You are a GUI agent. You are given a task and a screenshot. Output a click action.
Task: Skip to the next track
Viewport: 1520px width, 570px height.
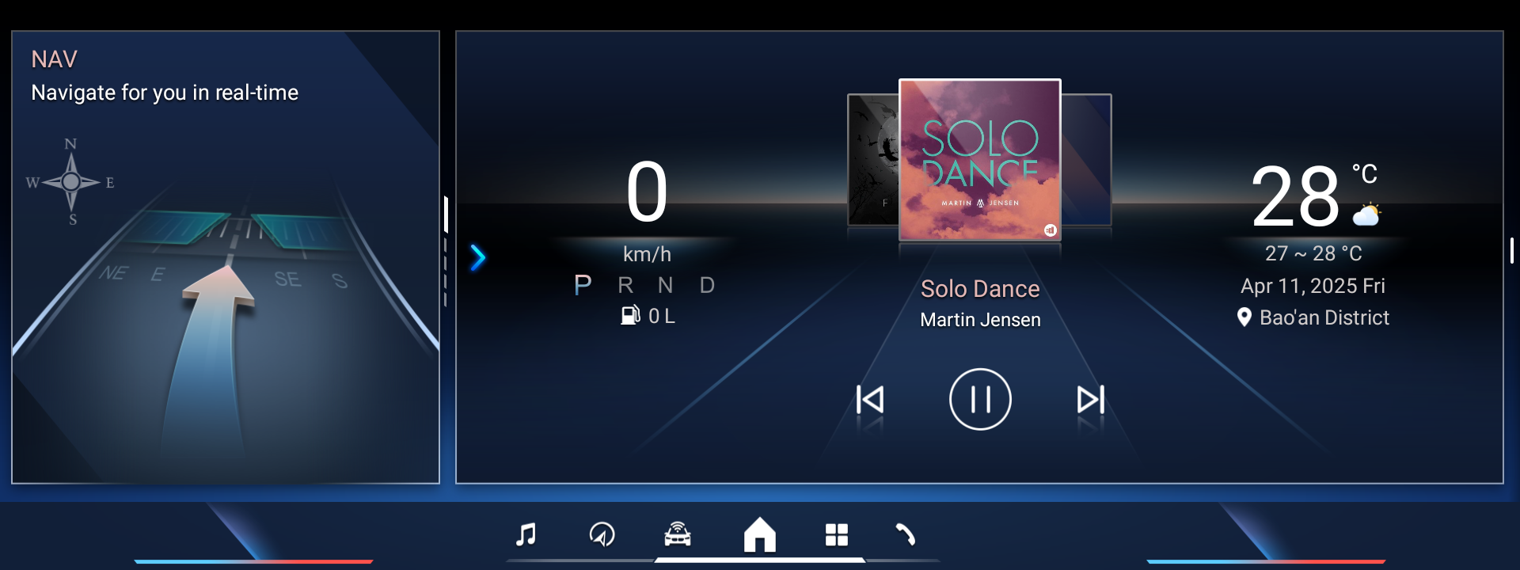tap(1090, 399)
